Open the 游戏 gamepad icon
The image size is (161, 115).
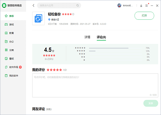pyautogui.click(x=6, y=24)
